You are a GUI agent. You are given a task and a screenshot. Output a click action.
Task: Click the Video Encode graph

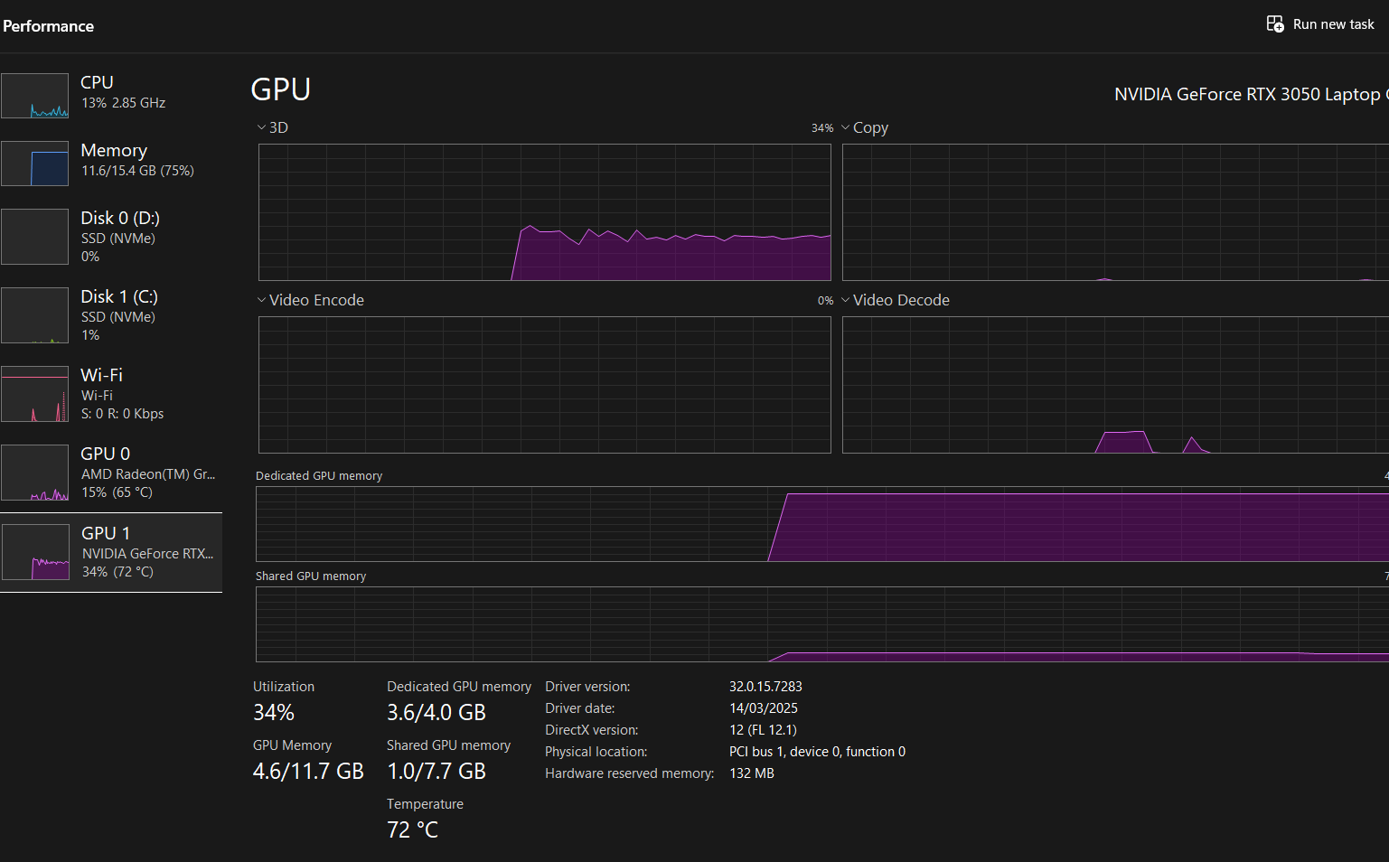(x=545, y=385)
